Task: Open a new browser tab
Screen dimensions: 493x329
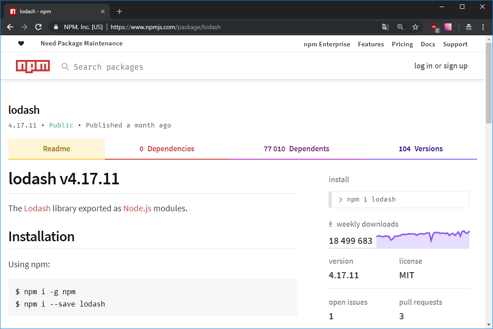Action: (x=120, y=11)
